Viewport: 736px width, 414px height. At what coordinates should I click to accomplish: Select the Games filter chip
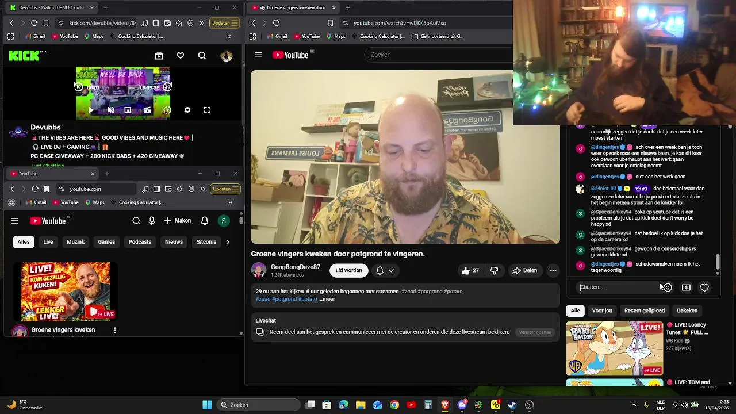(x=106, y=242)
